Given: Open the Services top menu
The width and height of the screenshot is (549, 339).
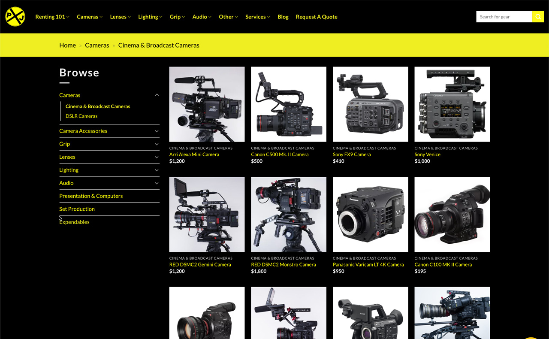Looking at the screenshot, I should 257,17.
